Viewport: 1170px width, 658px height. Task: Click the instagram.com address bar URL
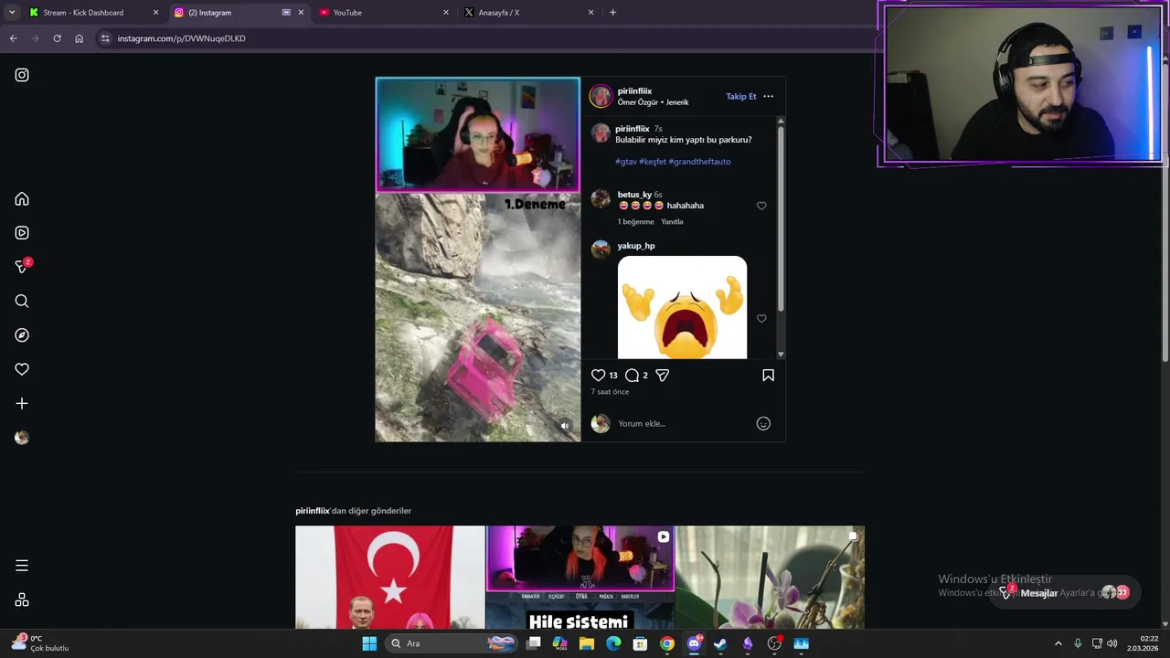[x=181, y=38]
